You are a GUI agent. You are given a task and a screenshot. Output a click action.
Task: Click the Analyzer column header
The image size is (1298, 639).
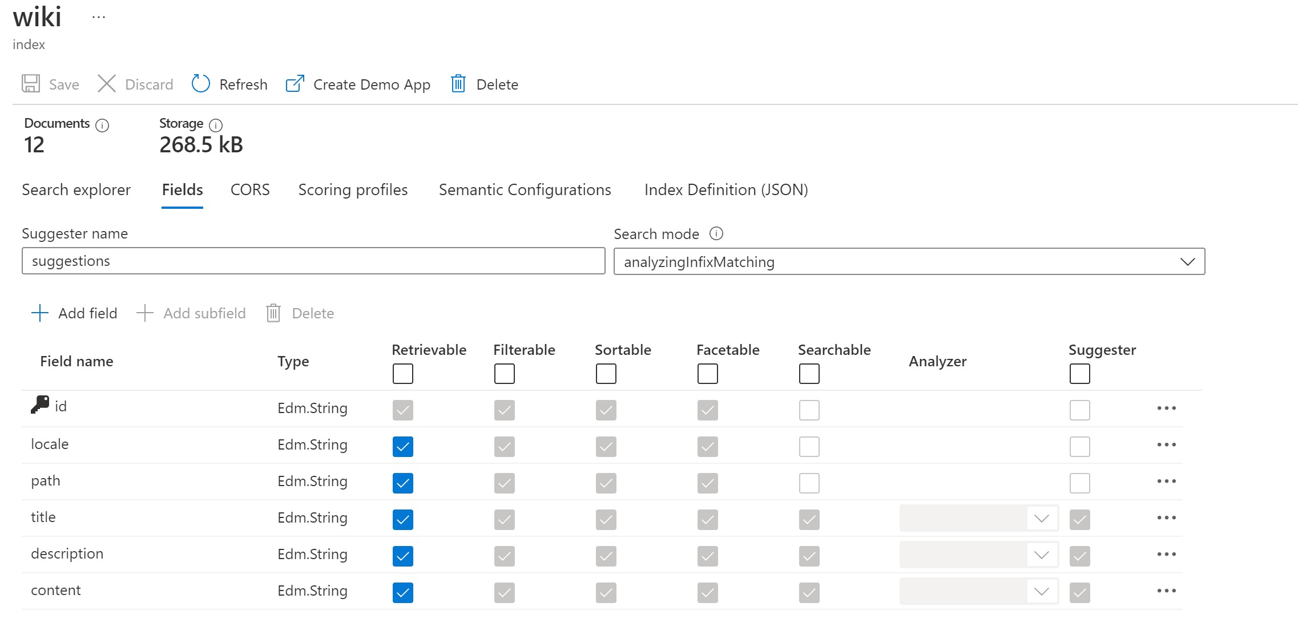pyautogui.click(x=937, y=361)
